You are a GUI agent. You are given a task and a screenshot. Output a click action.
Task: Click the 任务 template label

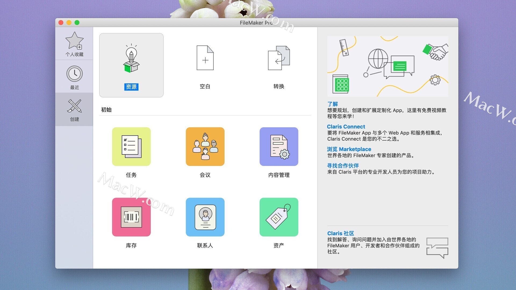pyautogui.click(x=131, y=175)
